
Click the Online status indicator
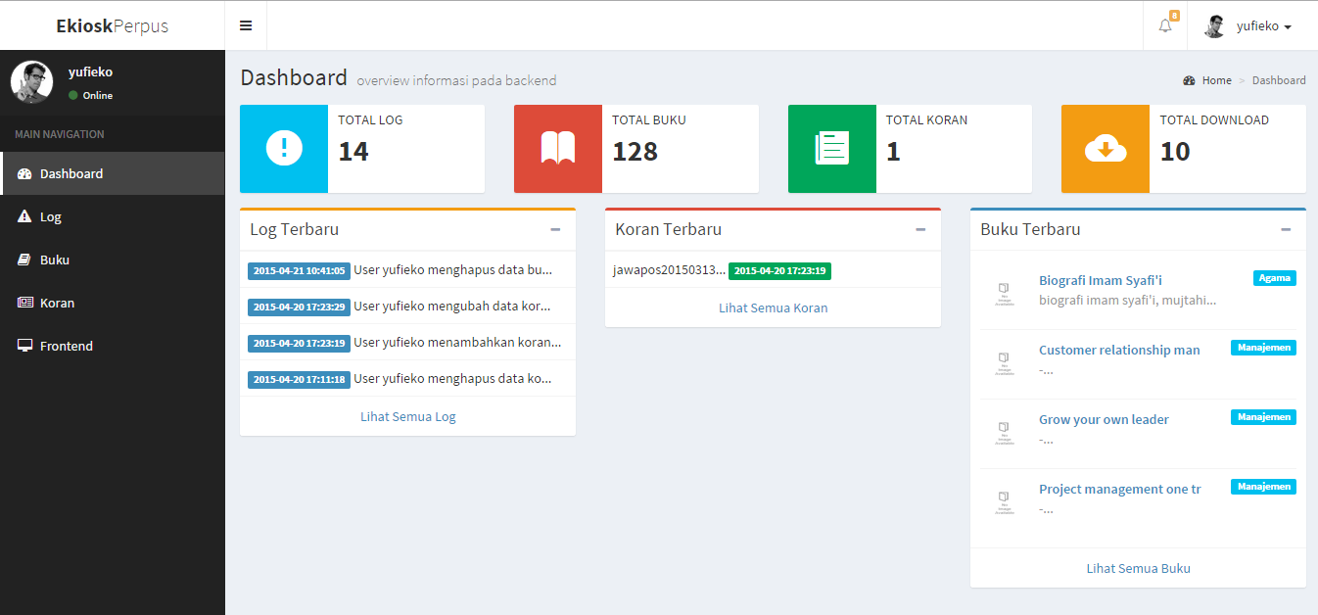click(90, 95)
